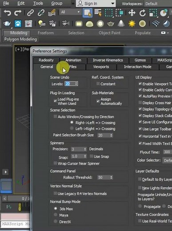
Task: Click the teapot Render icon
Action: coord(7,24)
